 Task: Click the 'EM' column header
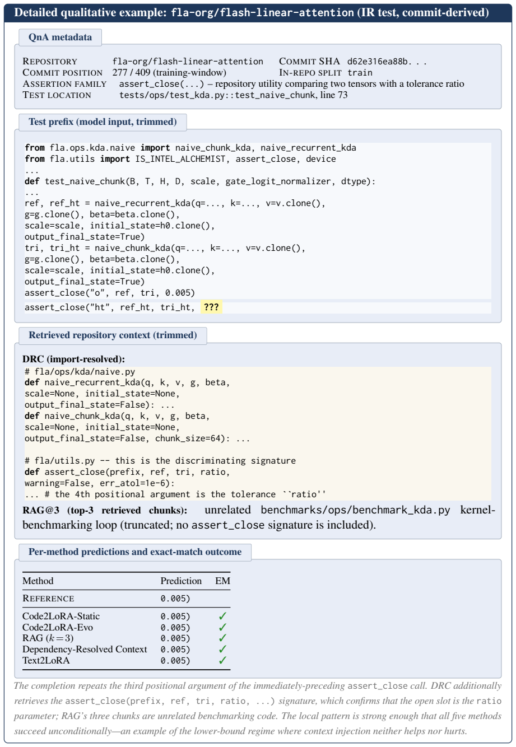point(223,581)
